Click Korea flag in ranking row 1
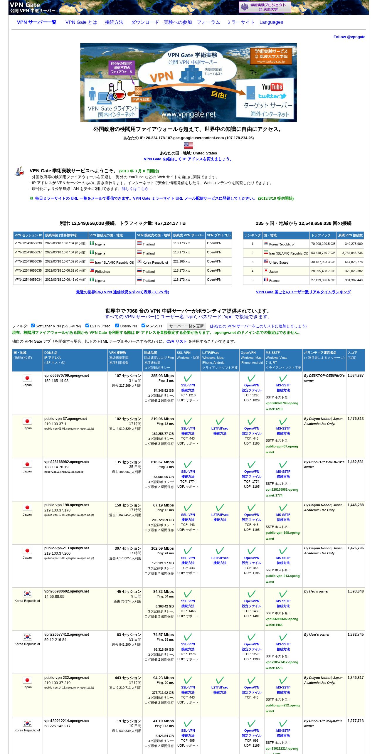The height and width of the screenshot is (754, 377). click(266, 243)
